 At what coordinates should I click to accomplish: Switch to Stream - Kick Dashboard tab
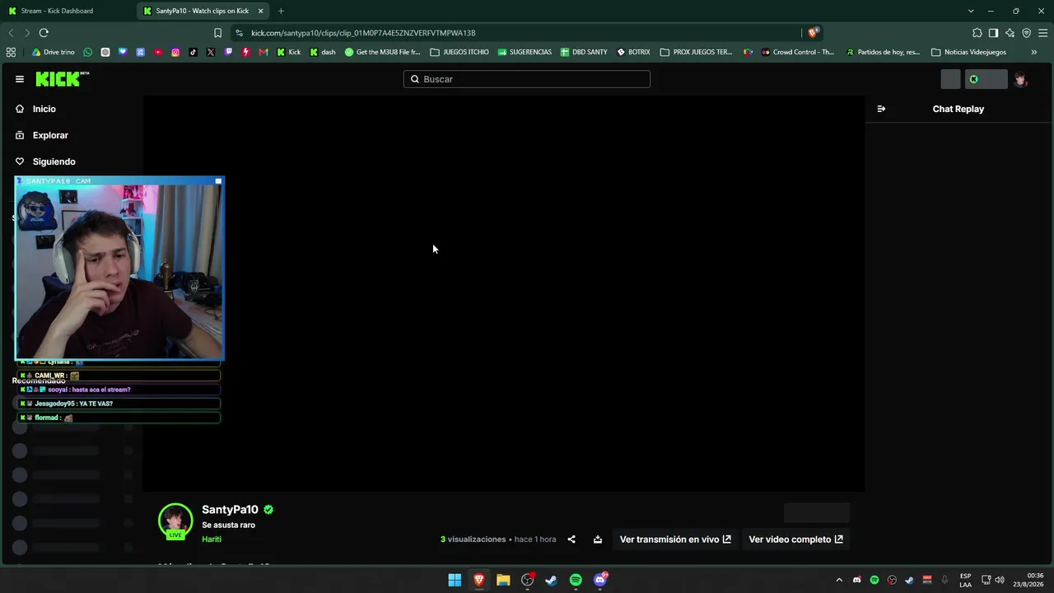pyautogui.click(x=68, y=11)
